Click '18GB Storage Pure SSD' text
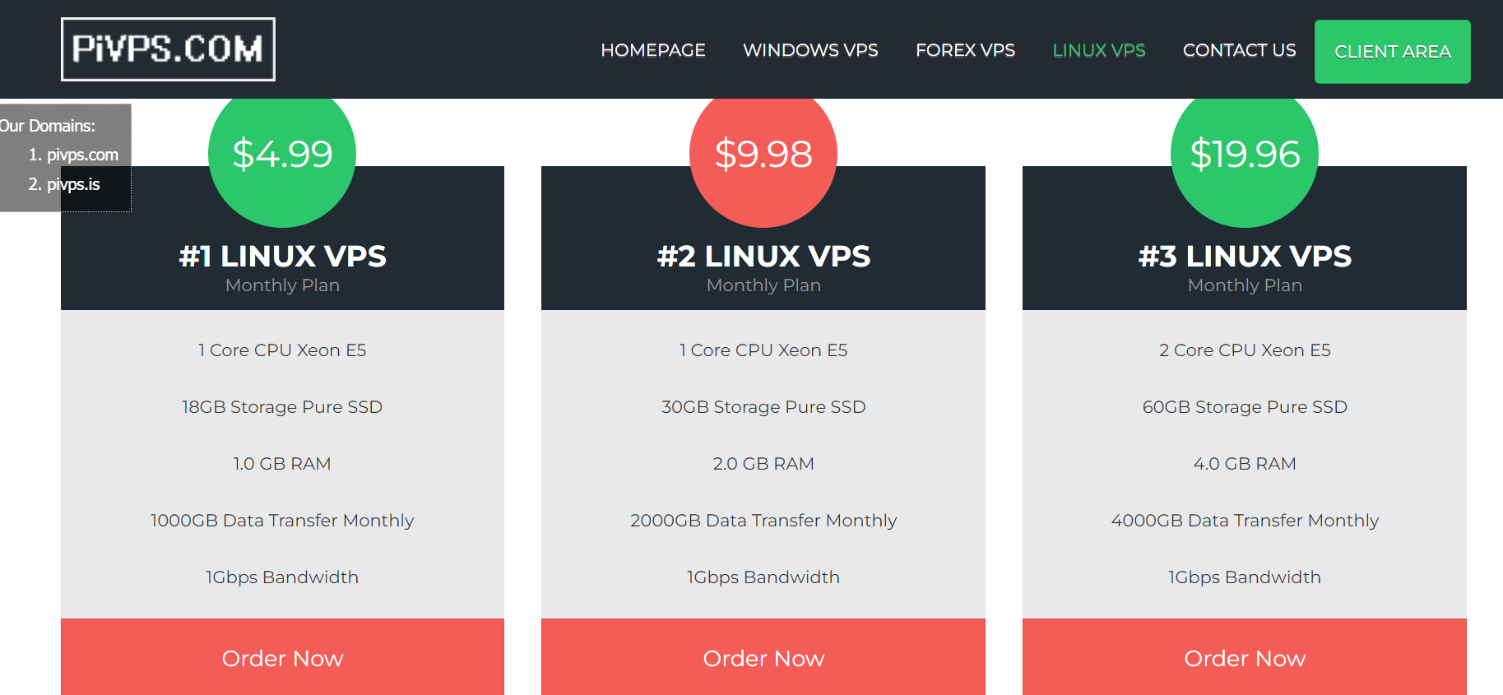The width and height of the screenshot is (1503, 695). pyautogui.click(x=282, y=407)
